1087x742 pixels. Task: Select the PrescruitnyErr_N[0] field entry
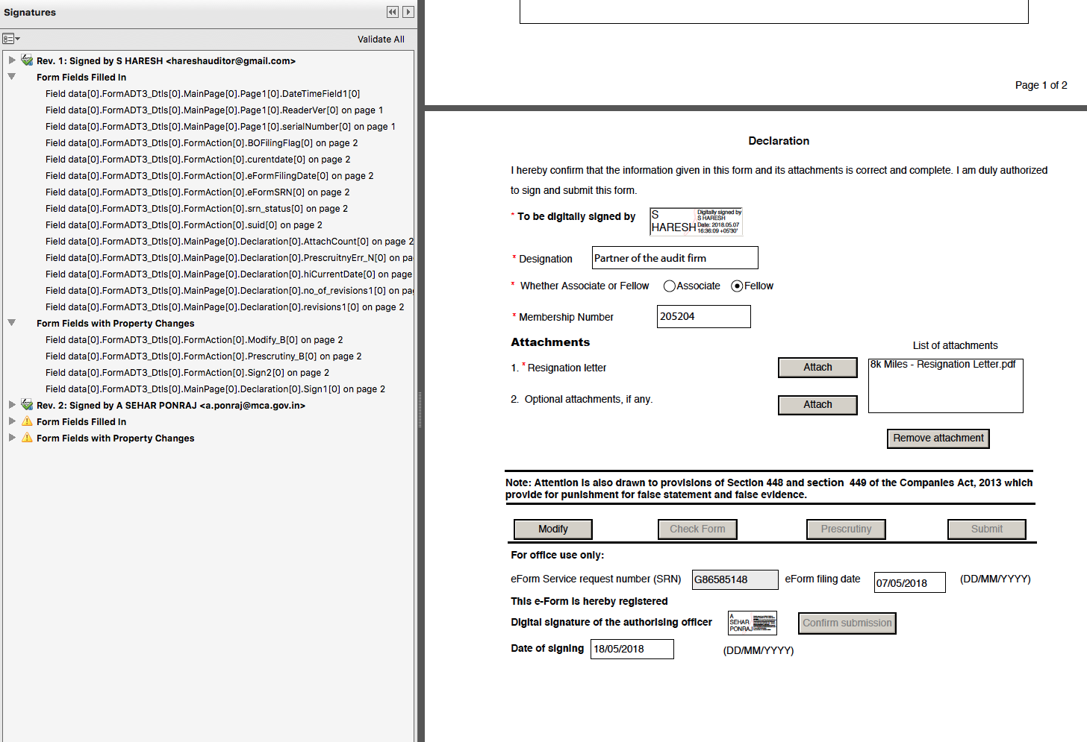pos(229,258)
